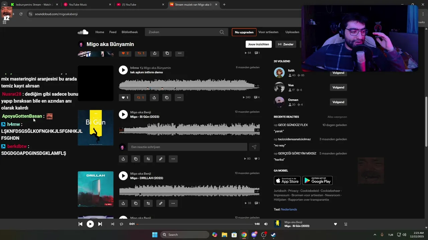Toggle Volgend button for Ozman
428x240 pixels.
point(338,102)
